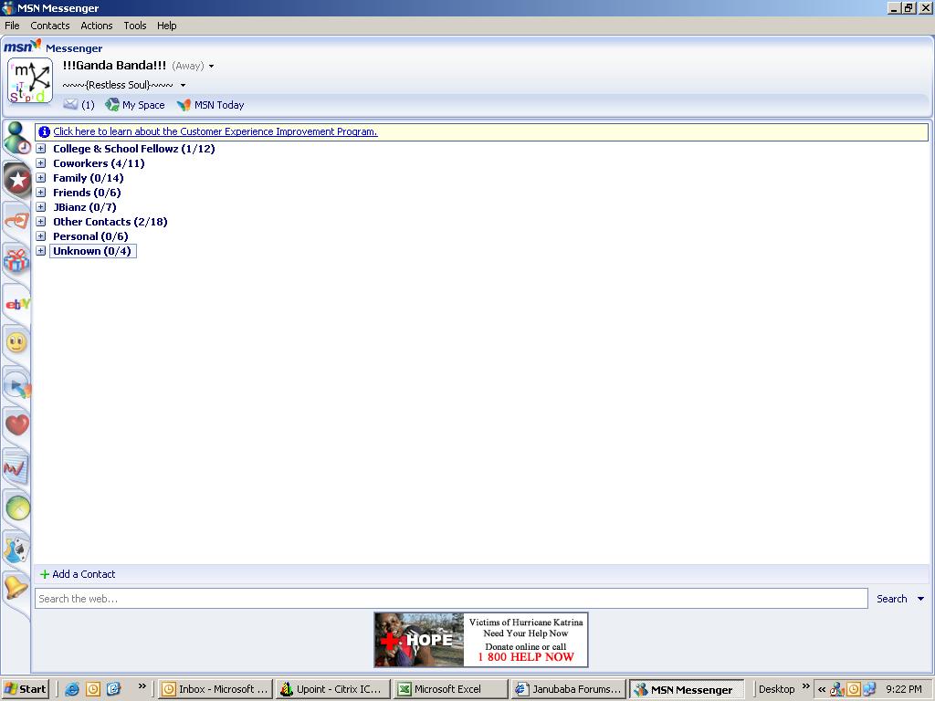Viewport: 935px width, 701px height.
Task: Open the media player sidebar tab
Action: click(17, 386)
